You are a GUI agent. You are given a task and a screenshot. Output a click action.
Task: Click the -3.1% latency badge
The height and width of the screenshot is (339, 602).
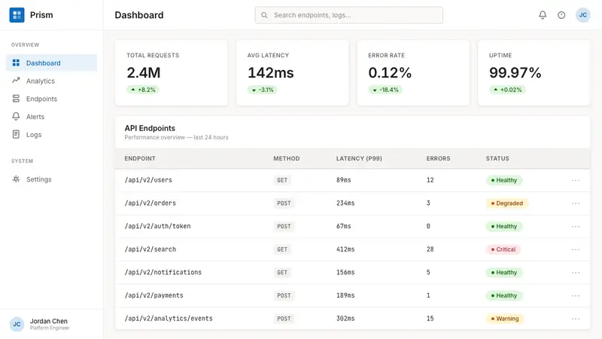262,90
